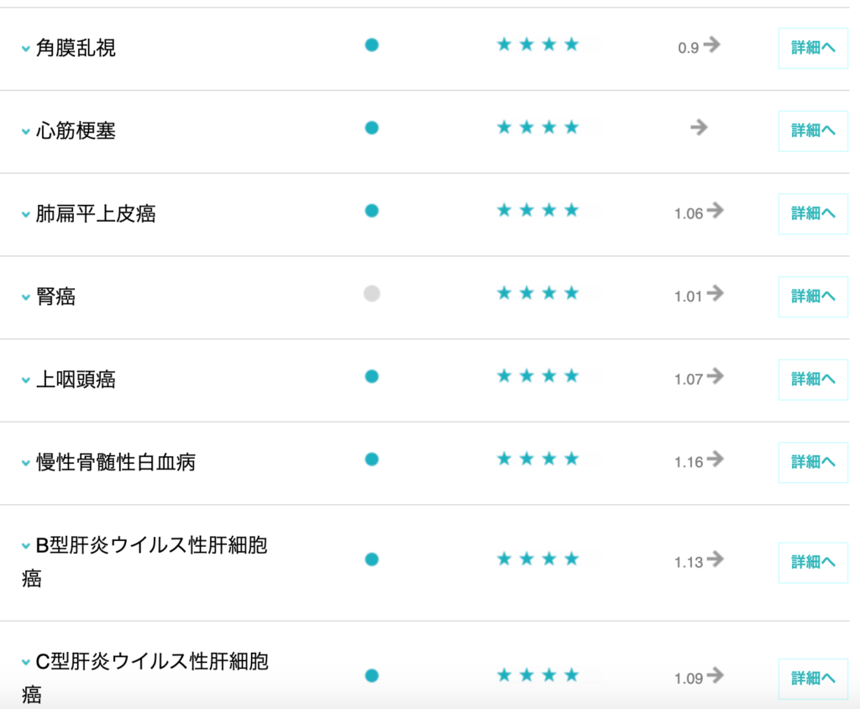The image size is (860, 709).
Task: Select the 心筋梗塞 item name
Action: click(76, 131)
